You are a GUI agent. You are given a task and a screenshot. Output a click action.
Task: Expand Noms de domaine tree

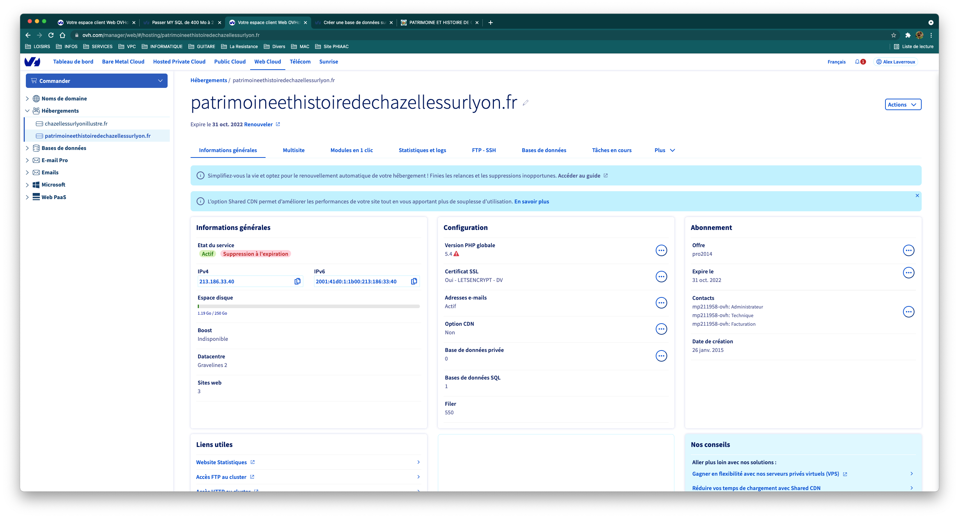pyautogui.click(x=27, y=99)
